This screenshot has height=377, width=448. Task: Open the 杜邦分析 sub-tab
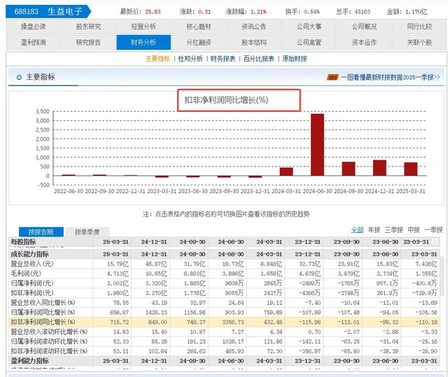click(x=192, y=59)
